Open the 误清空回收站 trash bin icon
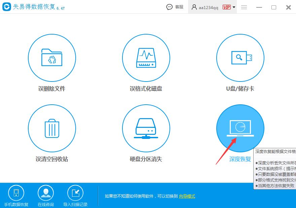 click(x=52, y=128)
